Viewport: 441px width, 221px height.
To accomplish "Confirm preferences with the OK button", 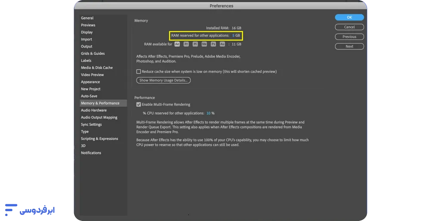I will 349,17.
